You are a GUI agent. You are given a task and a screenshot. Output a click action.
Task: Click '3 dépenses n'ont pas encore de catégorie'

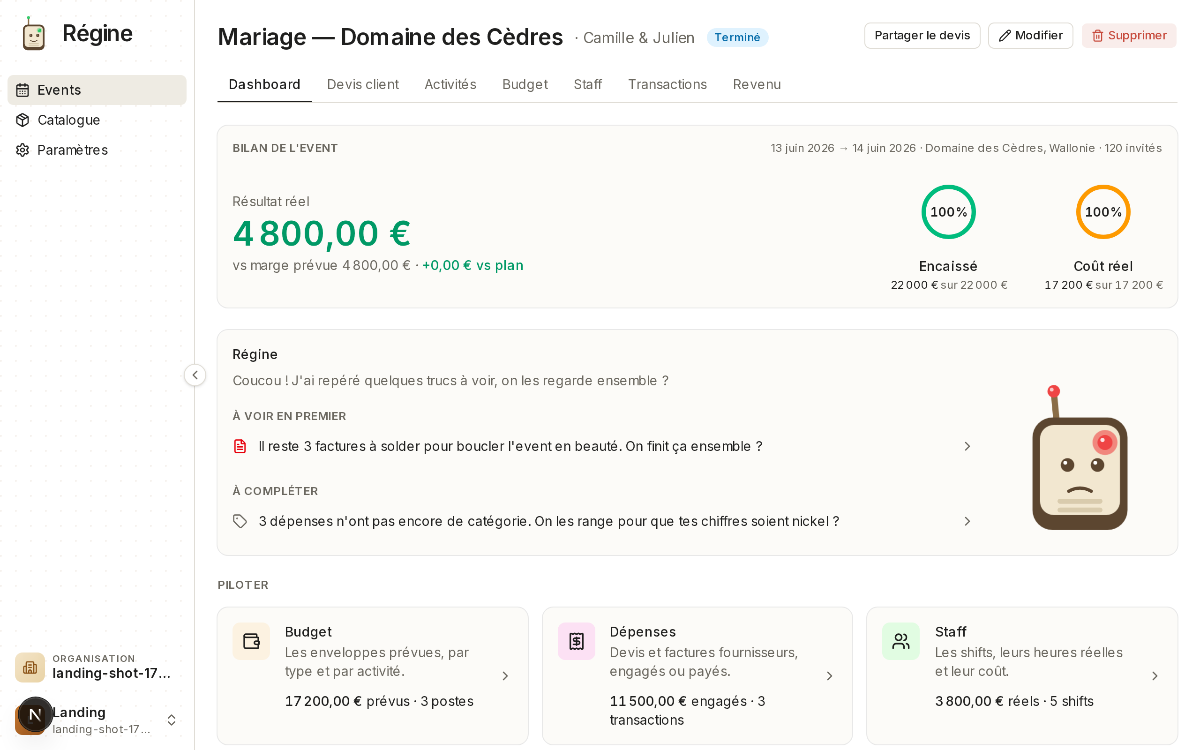point(549,521)
